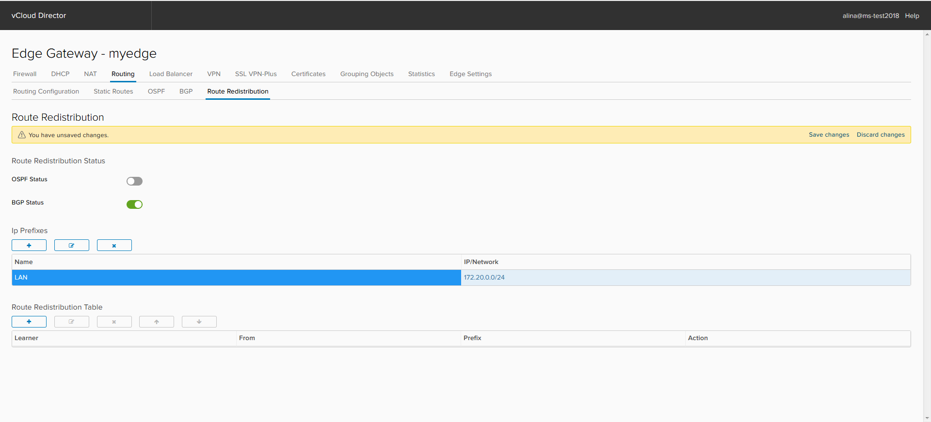
Task: Open Routing Configuration sub-tab
Action: (46, 92)
